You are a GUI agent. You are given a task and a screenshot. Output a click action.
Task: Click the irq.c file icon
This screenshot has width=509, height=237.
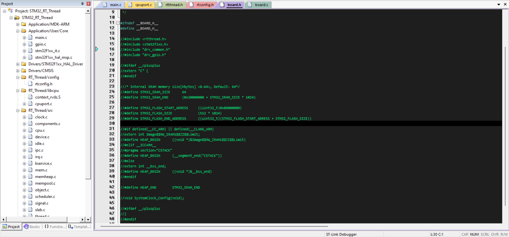click(x=30, y=157)
